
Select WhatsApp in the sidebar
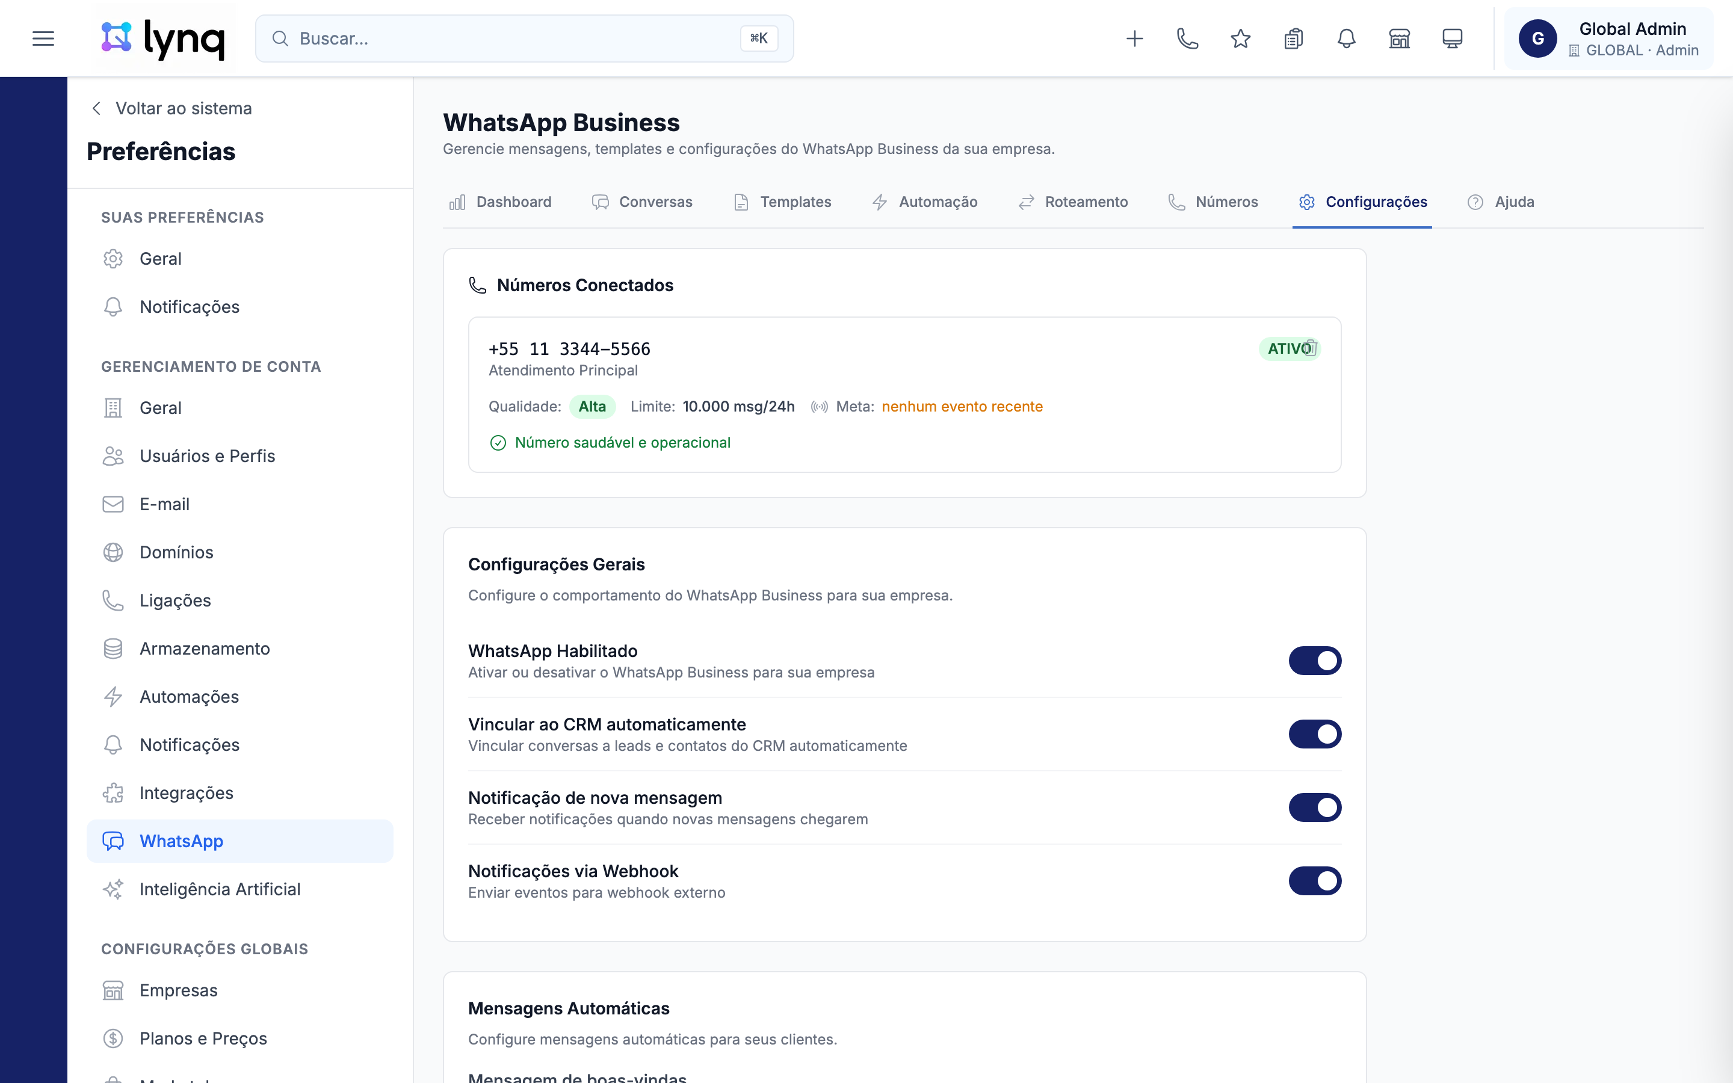pyautogui.click(x=240, y=841)
